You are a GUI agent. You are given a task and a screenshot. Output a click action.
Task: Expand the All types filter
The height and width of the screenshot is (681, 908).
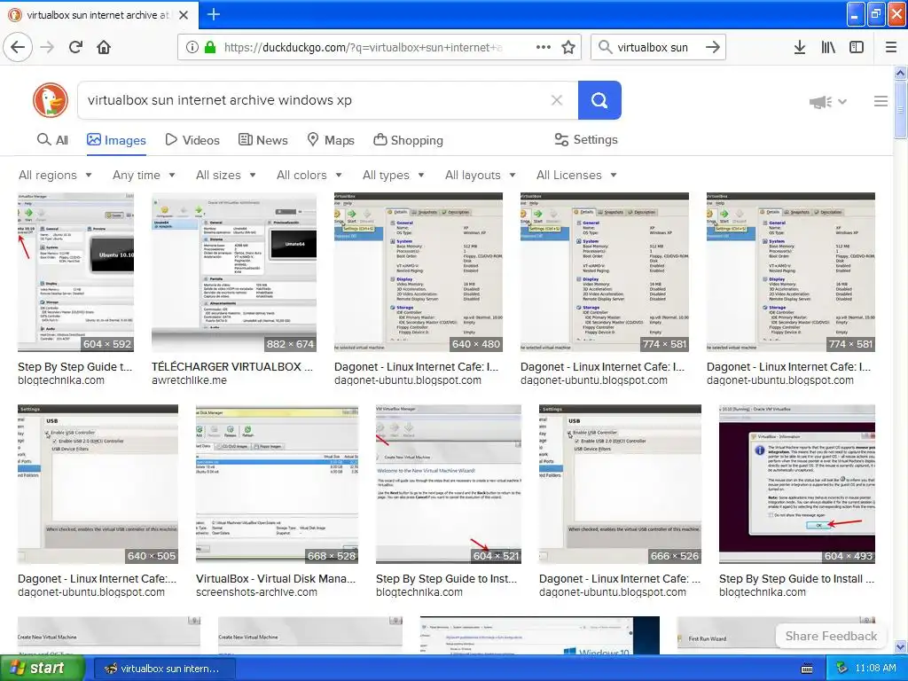point(393,175)
